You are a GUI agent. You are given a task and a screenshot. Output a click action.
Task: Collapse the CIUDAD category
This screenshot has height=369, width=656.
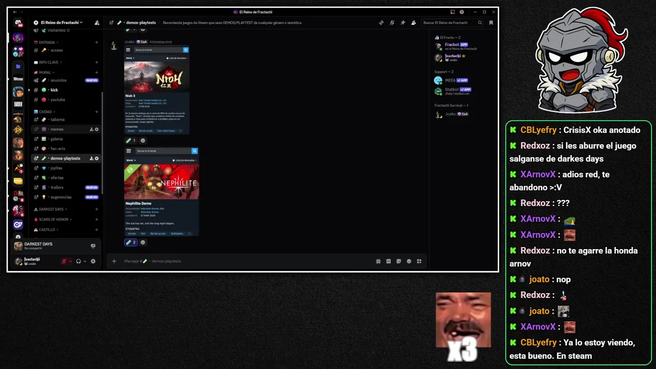pyautogui.click(x=45, y=111)
